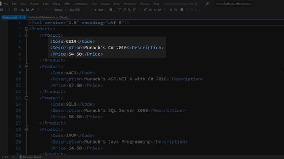Viewport: 284px width, 159px height.
Task: Switch to frmProductMaintenance.cs [Design] tab
Action: (x=48, y=17)
